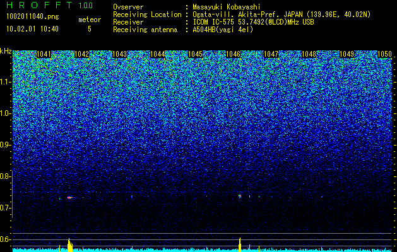Click the version number 1.0.0
The width and height of the screenshot is (397, 252).
click(x=86, y=6)
